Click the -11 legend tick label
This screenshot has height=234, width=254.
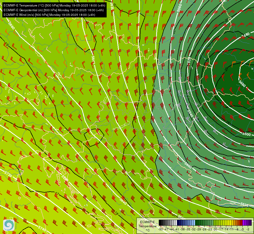(231, 229)
